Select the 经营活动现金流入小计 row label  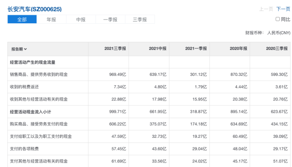pyautogui.click(x=31, y=112)
